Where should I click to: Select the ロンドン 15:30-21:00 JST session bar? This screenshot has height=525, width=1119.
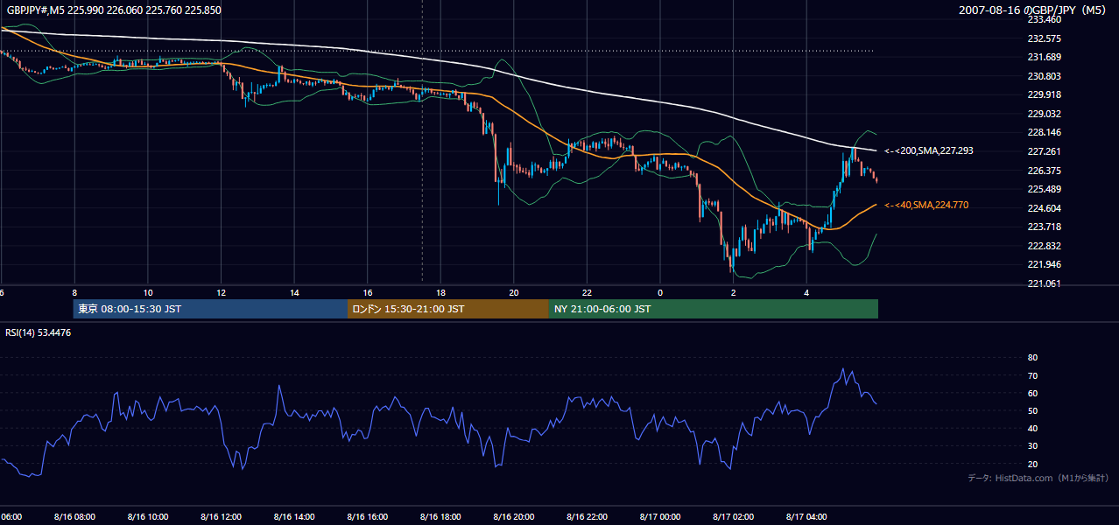448,309
